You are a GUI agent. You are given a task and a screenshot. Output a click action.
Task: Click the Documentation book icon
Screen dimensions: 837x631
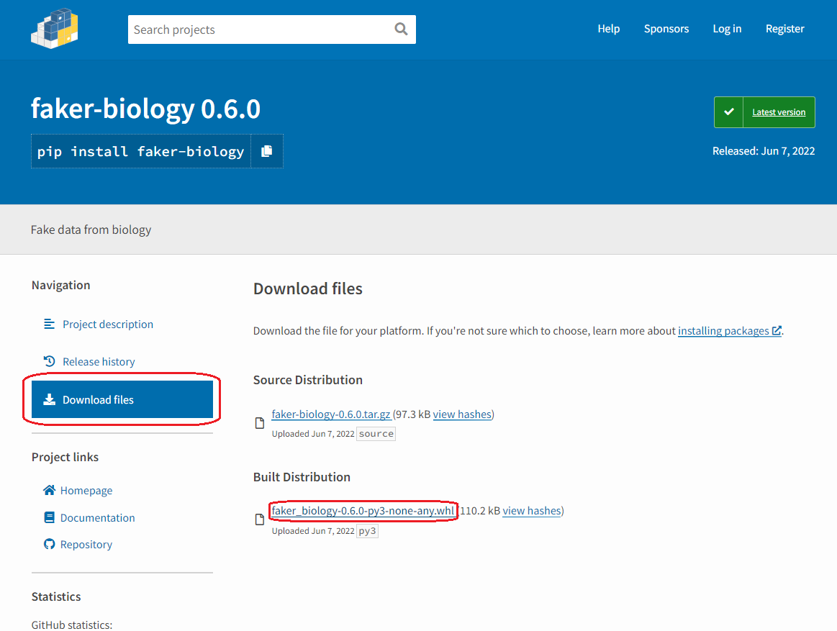tap(49, 517)
